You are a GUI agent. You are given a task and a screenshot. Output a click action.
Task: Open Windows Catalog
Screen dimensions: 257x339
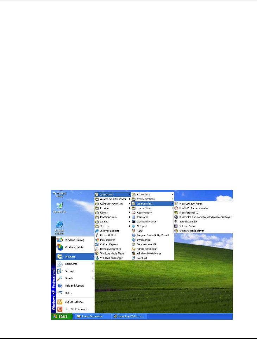pos(75,240)
